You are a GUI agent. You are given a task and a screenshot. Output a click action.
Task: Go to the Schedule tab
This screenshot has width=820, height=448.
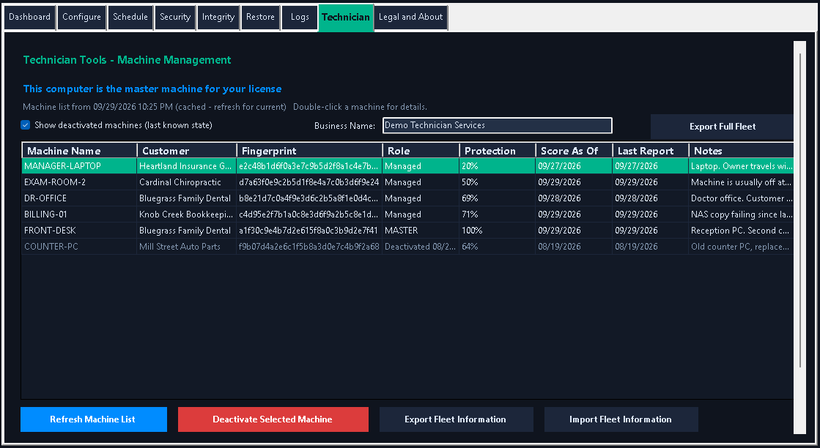(130, 18)
